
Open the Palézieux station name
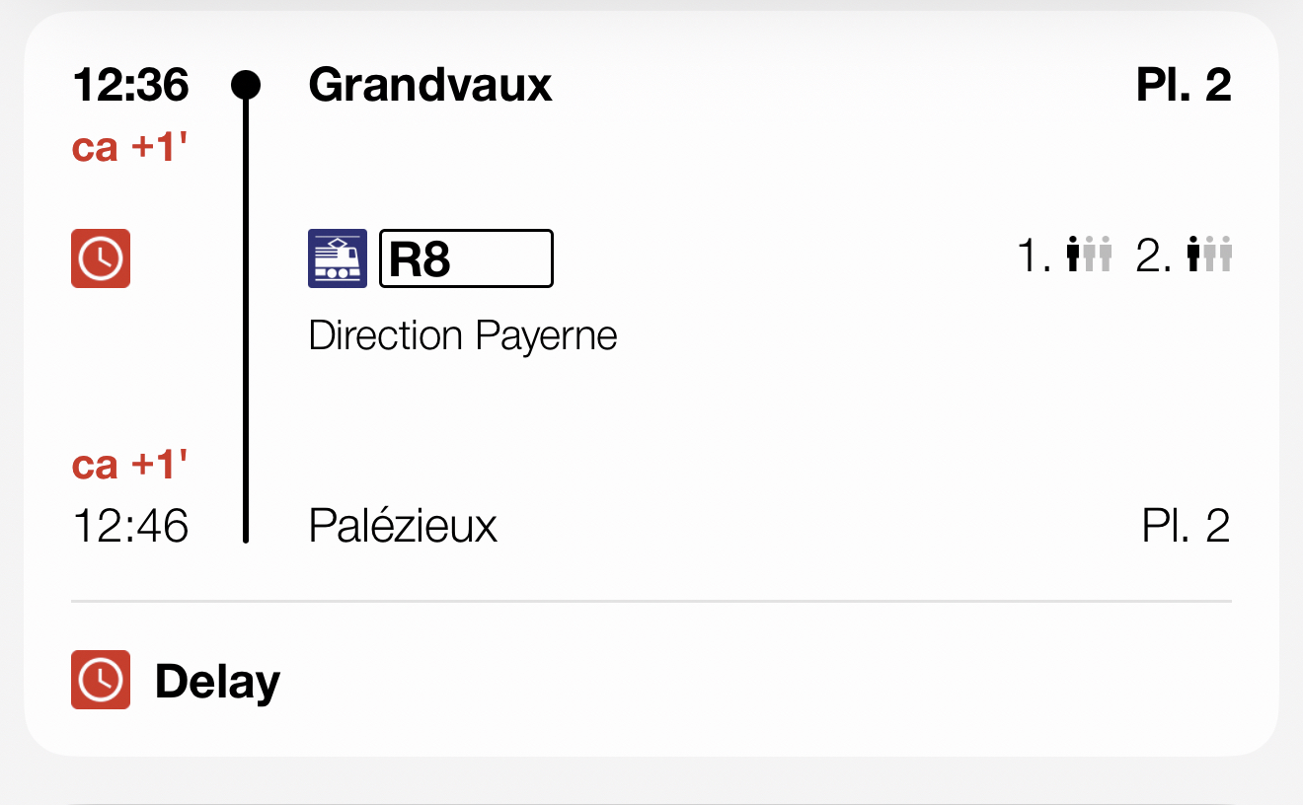(x=403, y=526)
